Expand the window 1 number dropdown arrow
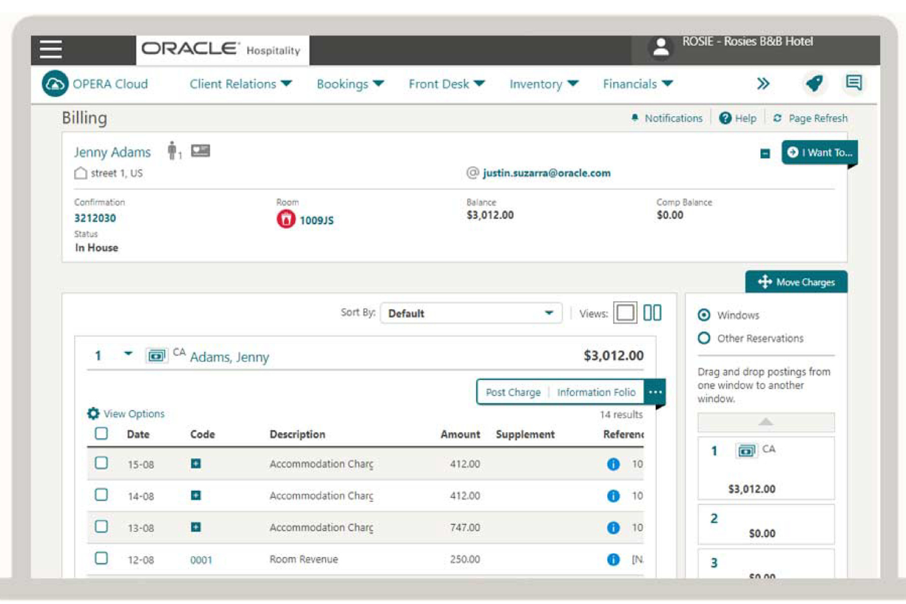 click(x=128, y=354)
